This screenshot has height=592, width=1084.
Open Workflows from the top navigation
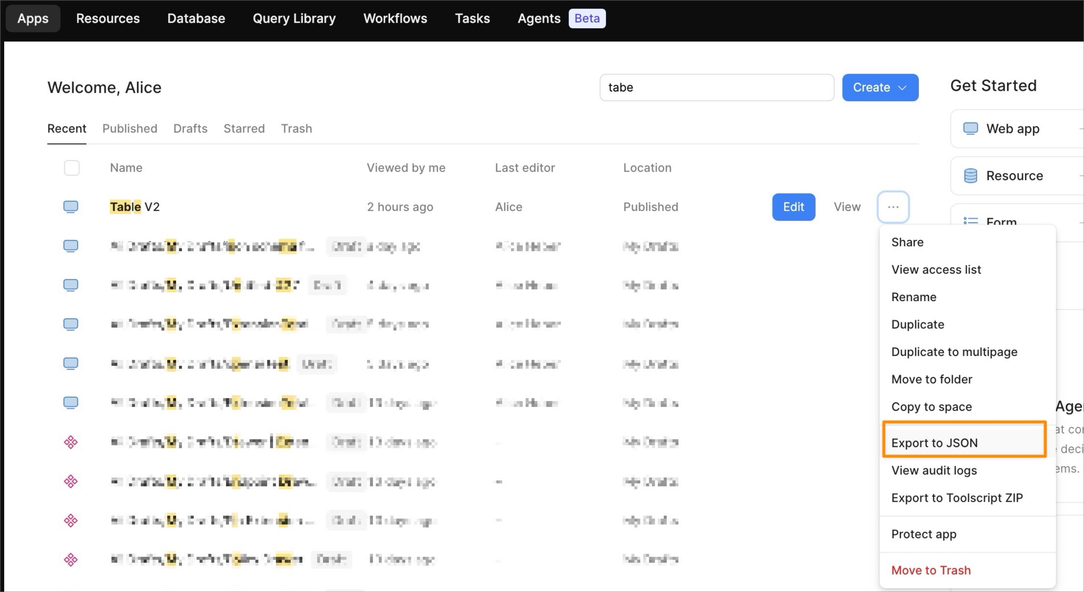(x=395, y=18)
